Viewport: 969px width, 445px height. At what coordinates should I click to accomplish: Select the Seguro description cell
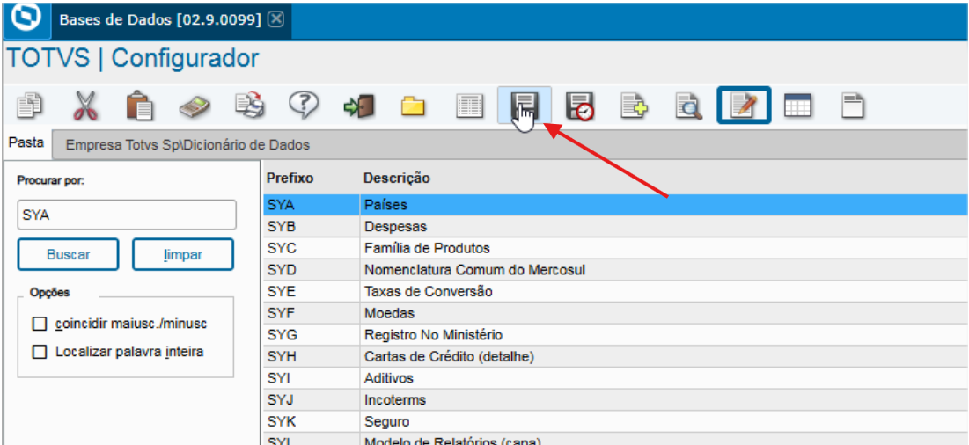click(x=664, y=421)
